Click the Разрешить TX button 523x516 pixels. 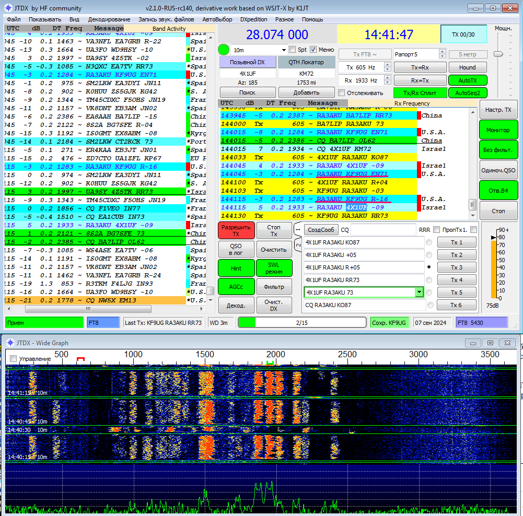[236, 230]
